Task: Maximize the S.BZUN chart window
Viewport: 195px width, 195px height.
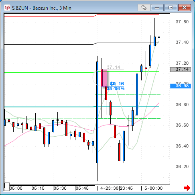Action: click(171, 8)
